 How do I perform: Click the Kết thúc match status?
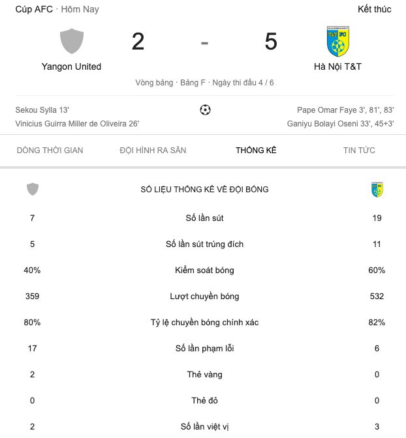(375, 10)
